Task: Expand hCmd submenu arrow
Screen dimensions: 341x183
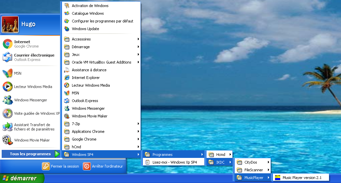Action: (138, 147)
